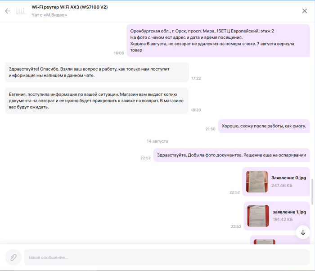Click the vertical chat scrollbar thumb
The image size is (315, 271).
312,191
